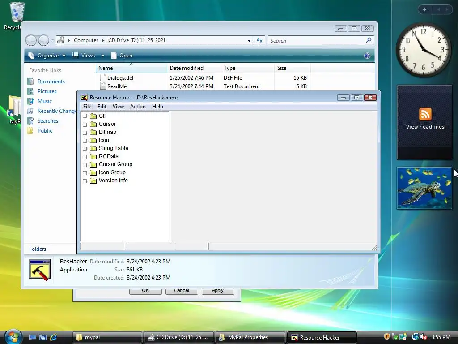This screenshot has height=344, width=458.
Task: Open the address bar history dropdown
Action: click(249, 40)
